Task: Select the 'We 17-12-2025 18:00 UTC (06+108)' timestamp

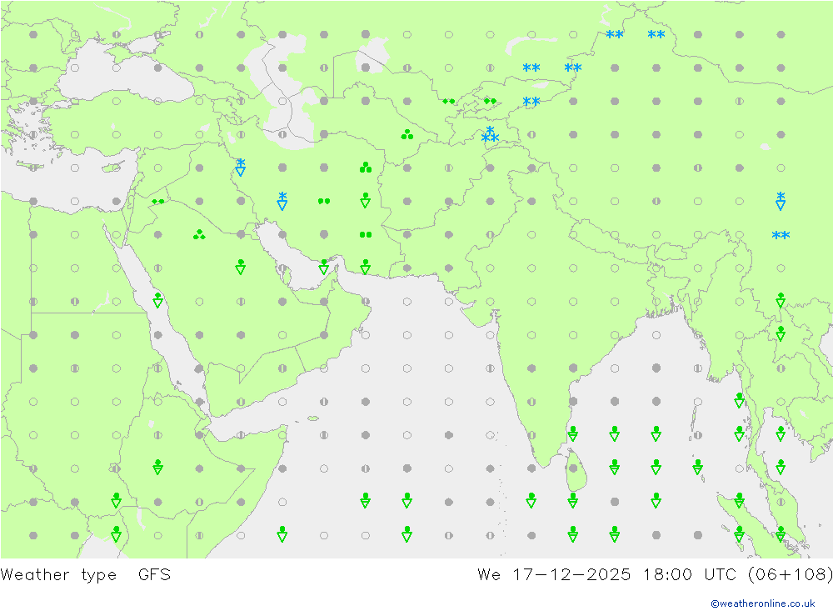Action: pos(655,575)
